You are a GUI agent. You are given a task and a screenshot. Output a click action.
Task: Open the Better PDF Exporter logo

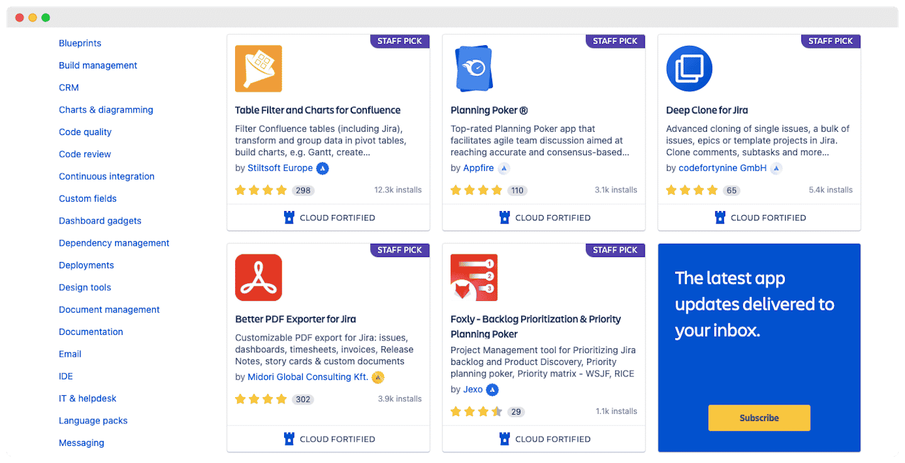258,278
